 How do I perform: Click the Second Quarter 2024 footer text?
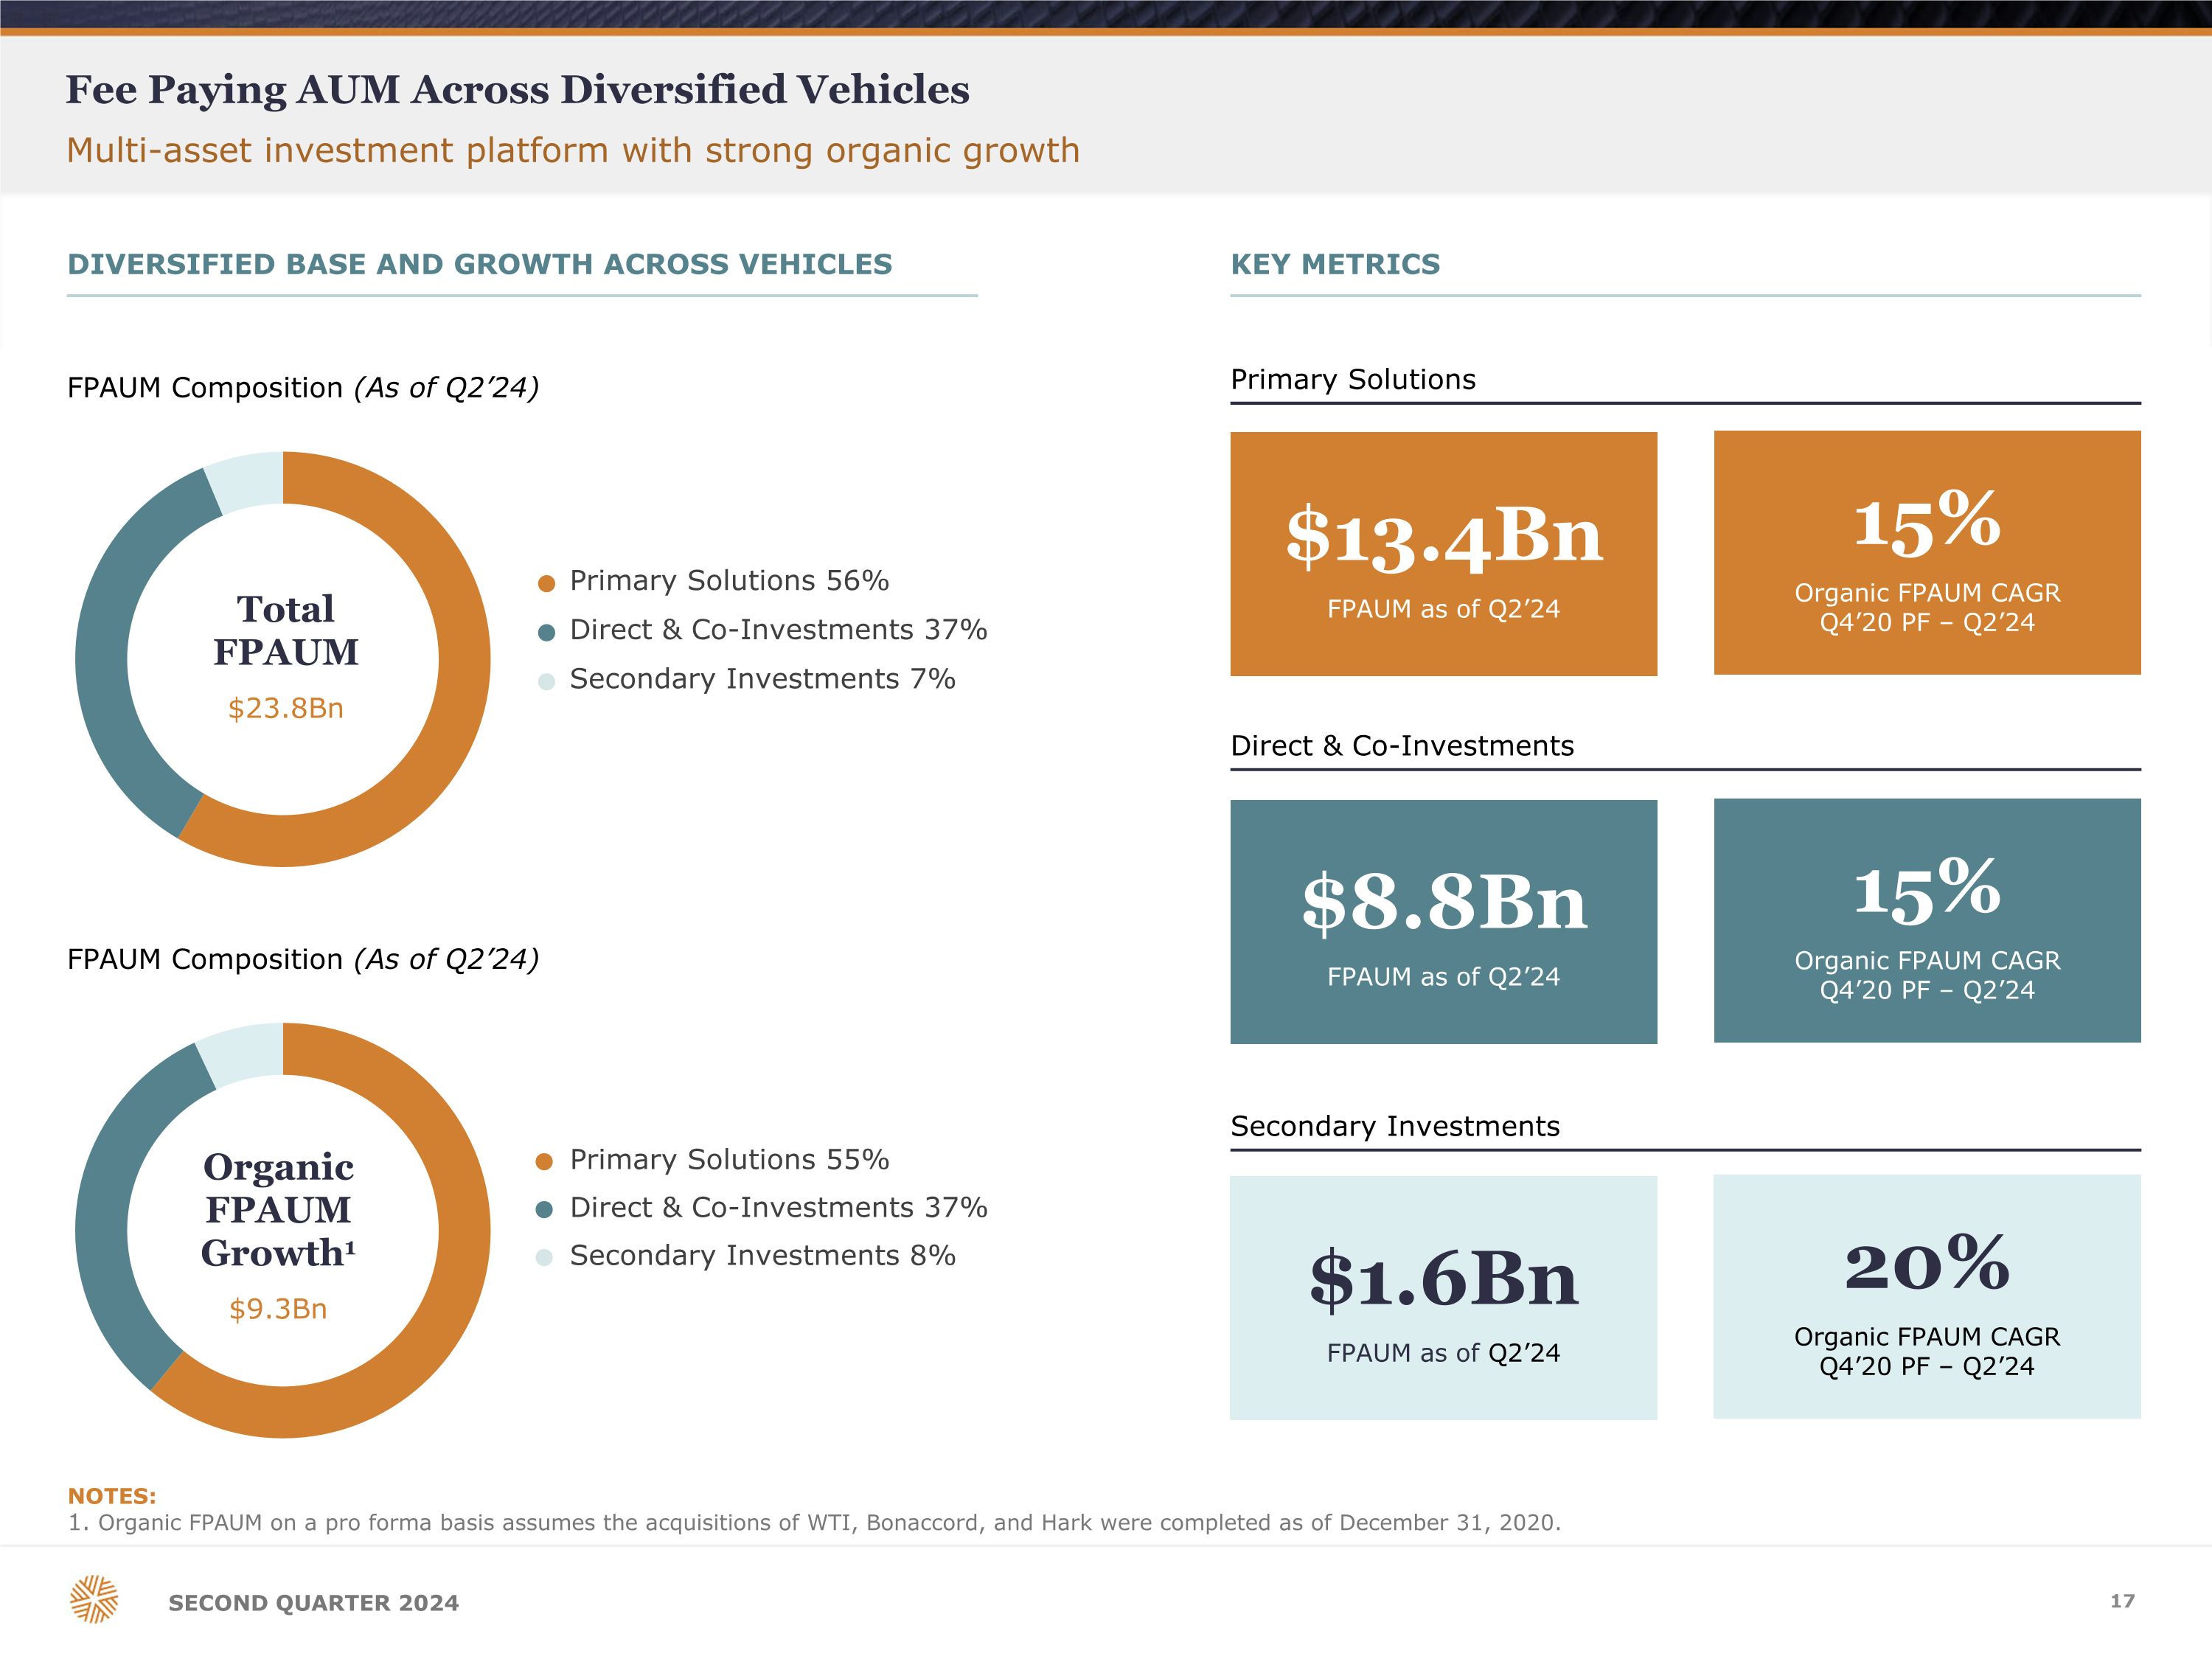(313, 1603)
